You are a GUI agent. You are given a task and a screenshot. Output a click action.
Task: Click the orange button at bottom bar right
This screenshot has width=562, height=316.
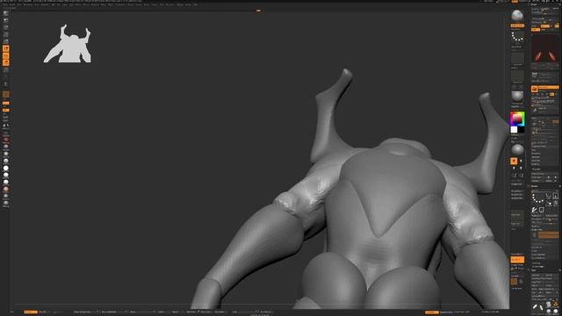coord(432,312)
